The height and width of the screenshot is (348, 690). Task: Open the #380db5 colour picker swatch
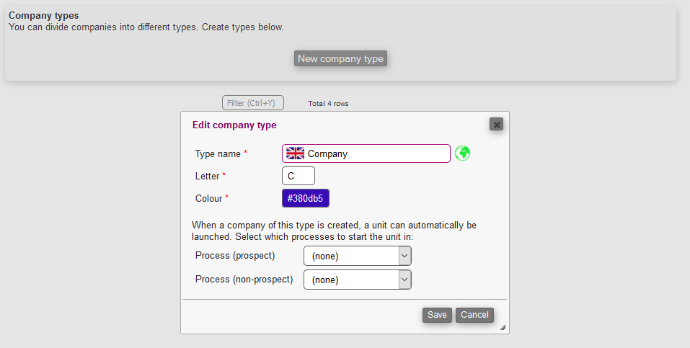tap(306, 198)
